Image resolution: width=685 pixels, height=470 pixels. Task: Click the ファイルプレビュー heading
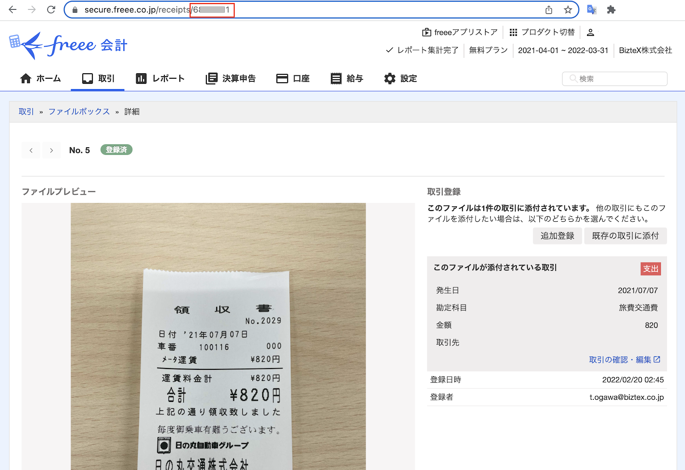pos(59,192)
